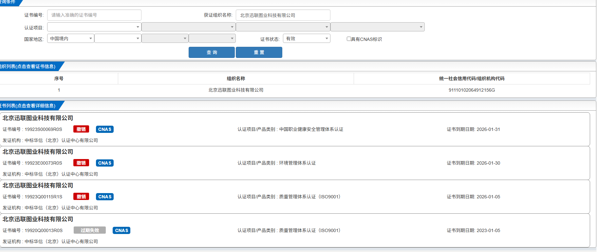Open company title of certificate 19923S00069R0S card
The image size is (597, 252).
point(38,118)
